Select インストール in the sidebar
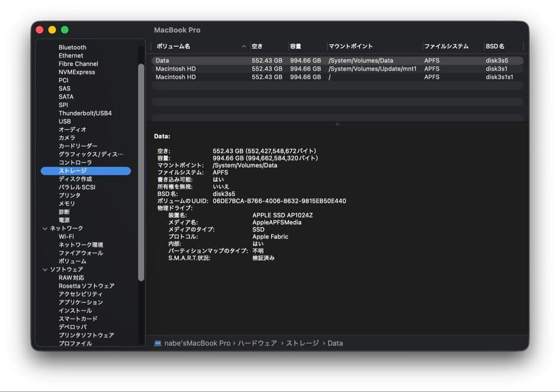The width and height of the screenshot is (560, 392). click(75, 310)
